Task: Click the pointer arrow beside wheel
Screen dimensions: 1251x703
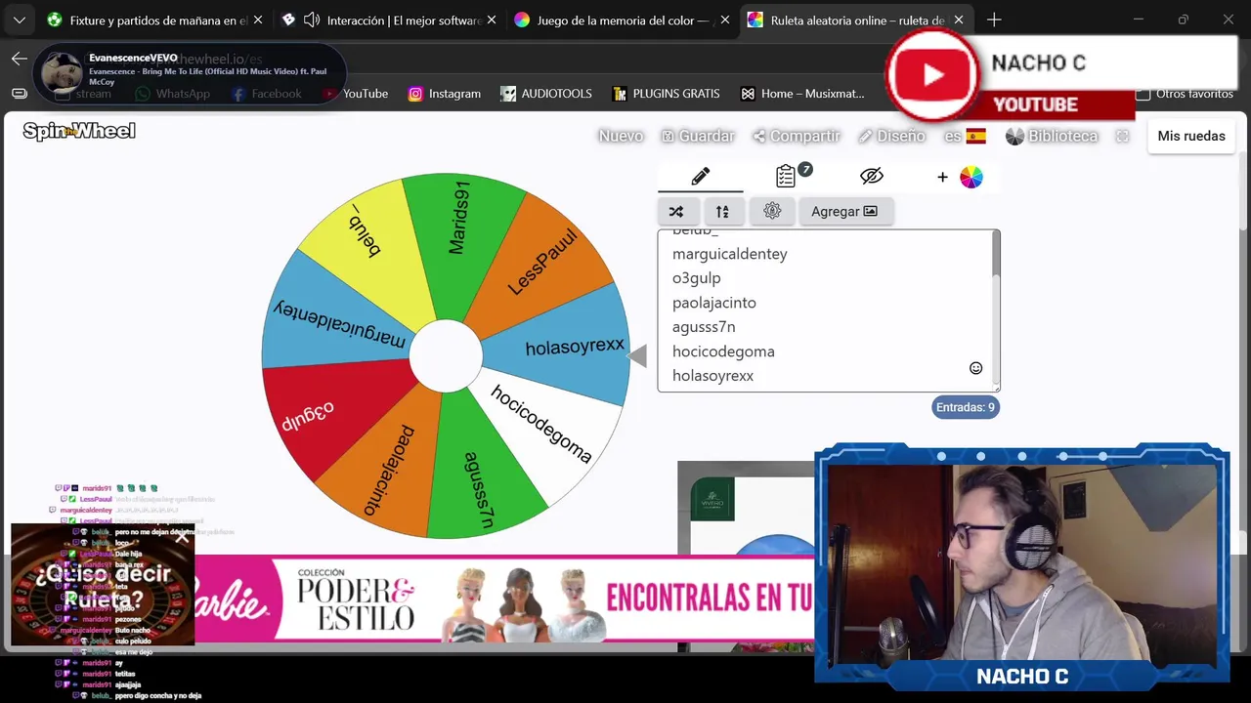Action: click(637, 356)
